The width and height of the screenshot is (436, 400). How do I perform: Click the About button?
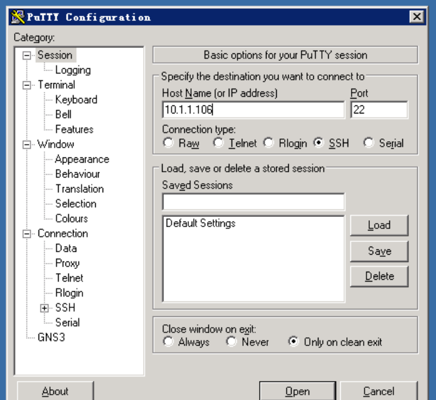(55, 391)
